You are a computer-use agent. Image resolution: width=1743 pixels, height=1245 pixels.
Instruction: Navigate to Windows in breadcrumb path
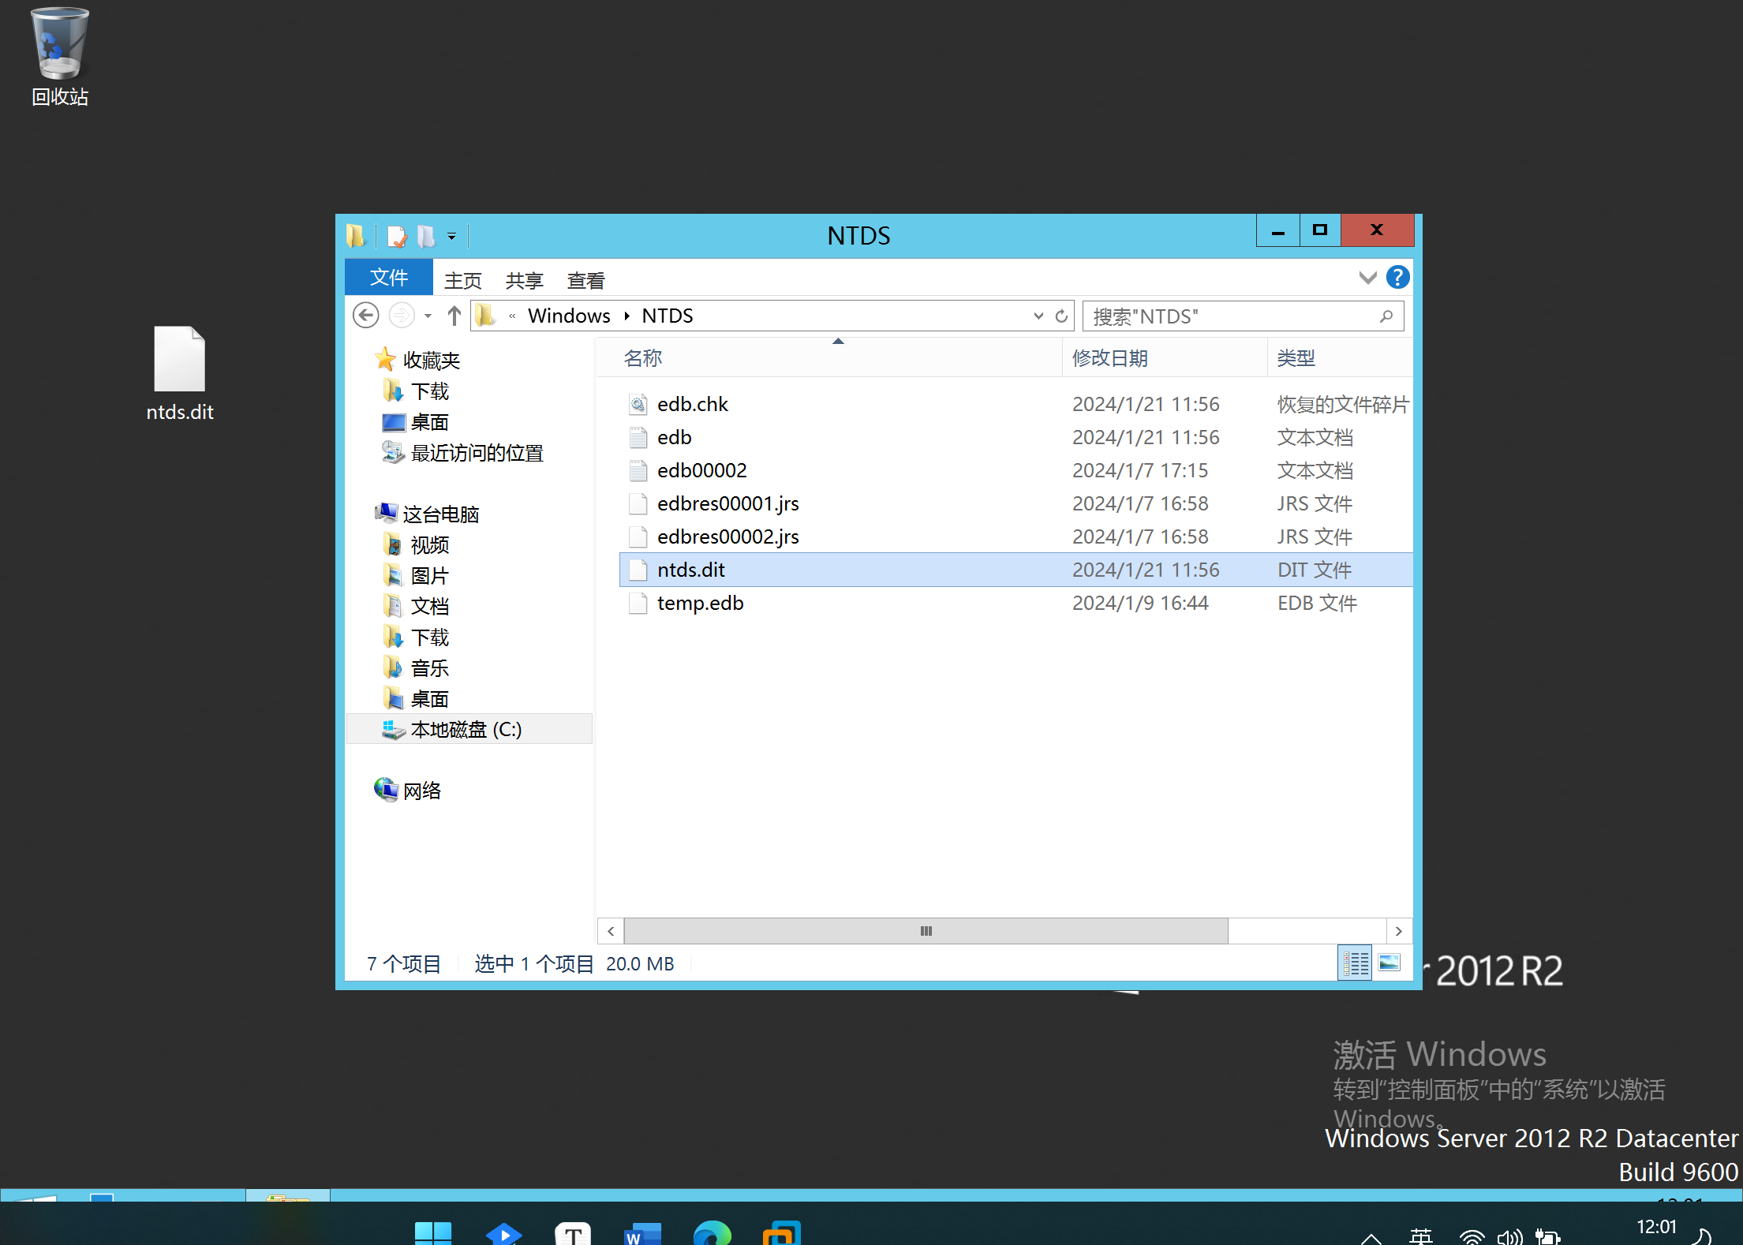(x=568, y=316)
